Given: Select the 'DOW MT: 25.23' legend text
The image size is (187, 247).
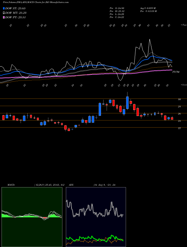Looking at the screenshot, I should pos(16,13).
